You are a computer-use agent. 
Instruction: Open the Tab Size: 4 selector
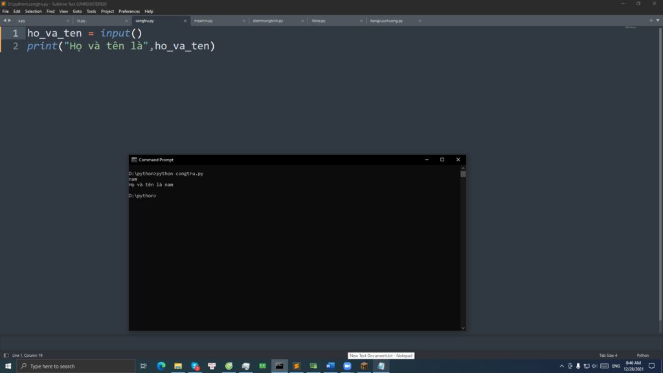(x=608, y=356)
